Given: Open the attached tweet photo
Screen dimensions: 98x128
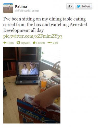Looking at the screenshot, I should coord(32,85).
